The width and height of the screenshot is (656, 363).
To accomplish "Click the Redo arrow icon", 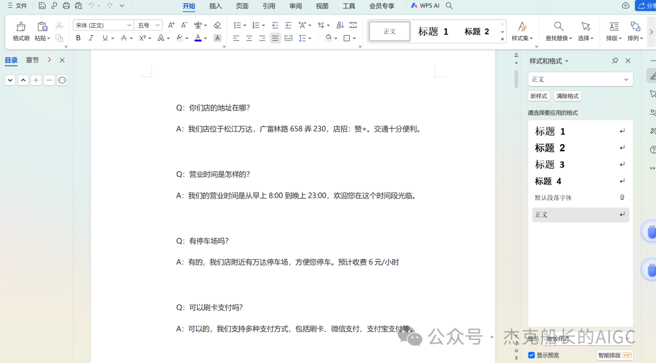I will coord(109,6).
